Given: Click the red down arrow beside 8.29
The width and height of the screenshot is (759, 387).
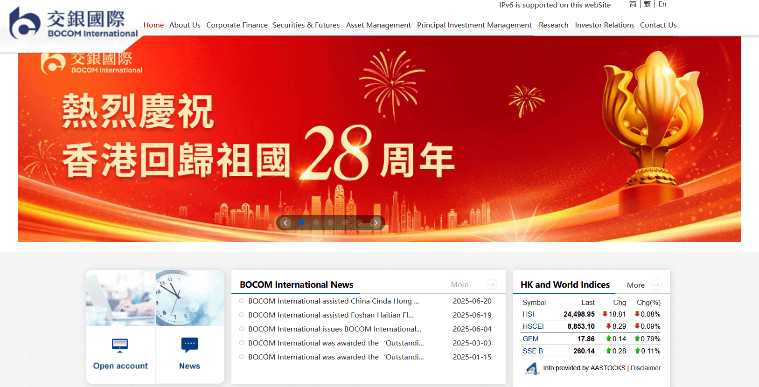Looking at the screenshot, I should (x=609, y=326).
